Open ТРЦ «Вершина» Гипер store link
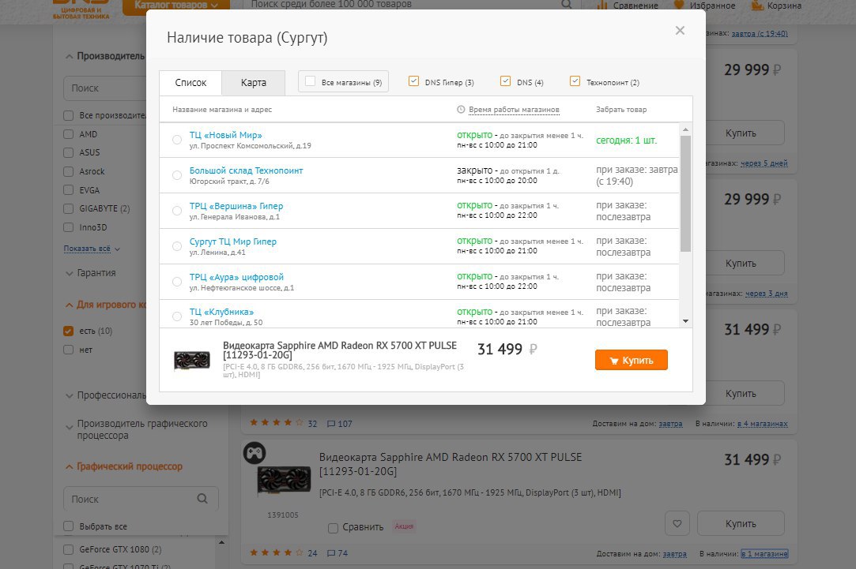This screenshot has height=569, width=856. coord(236,206)
